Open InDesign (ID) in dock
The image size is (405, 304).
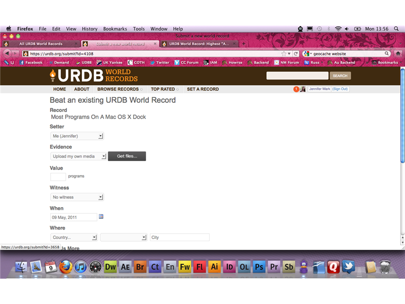click(x=229, y=267)
